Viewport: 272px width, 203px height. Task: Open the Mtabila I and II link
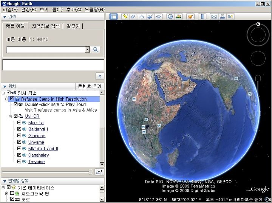coord(43,149)
